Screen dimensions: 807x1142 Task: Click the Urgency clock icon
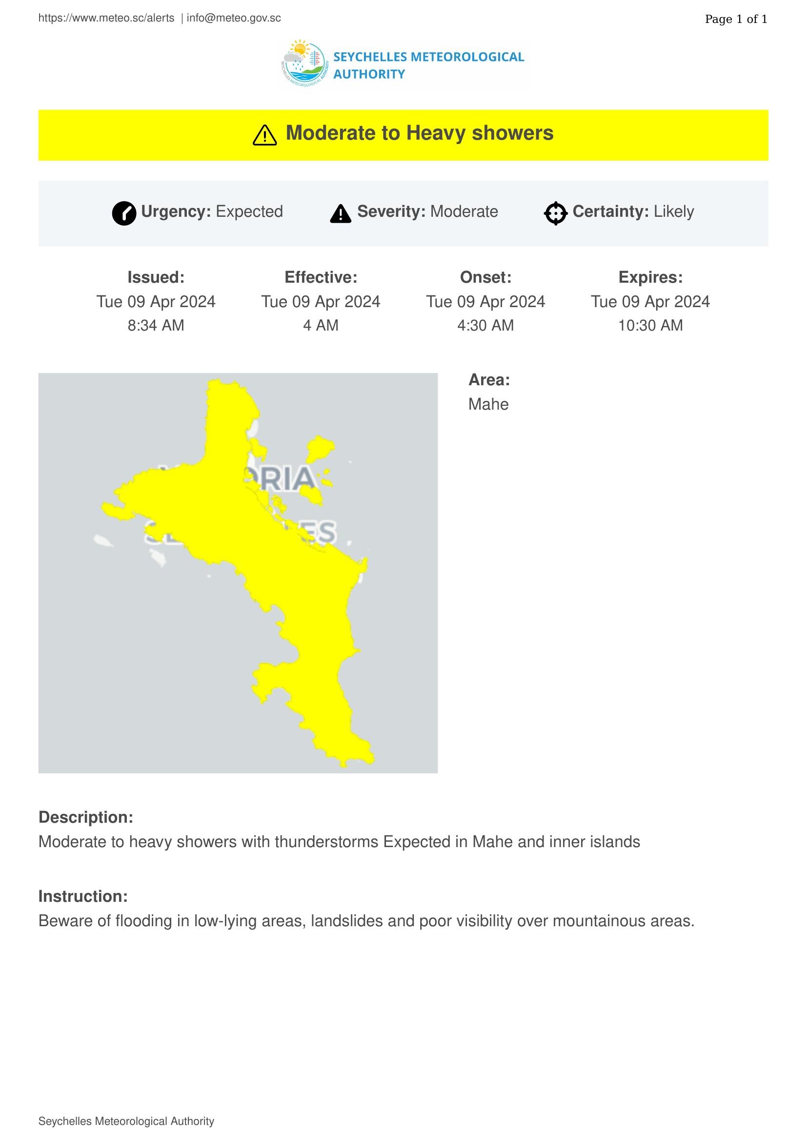point(124,213)
